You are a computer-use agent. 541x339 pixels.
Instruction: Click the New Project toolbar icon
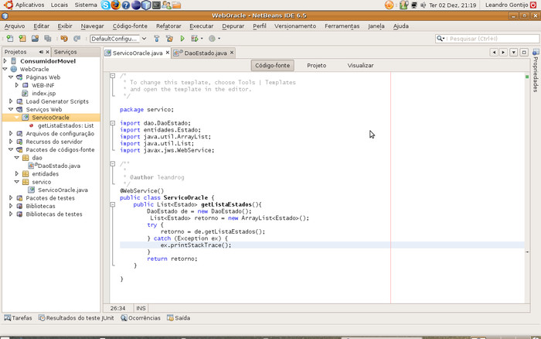click(22, 39)
